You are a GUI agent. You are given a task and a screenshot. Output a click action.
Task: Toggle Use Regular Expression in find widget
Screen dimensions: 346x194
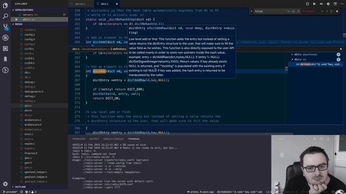click(x=298, y=11)
